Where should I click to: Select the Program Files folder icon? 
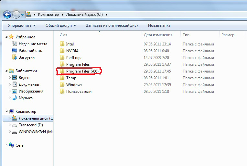62,64
